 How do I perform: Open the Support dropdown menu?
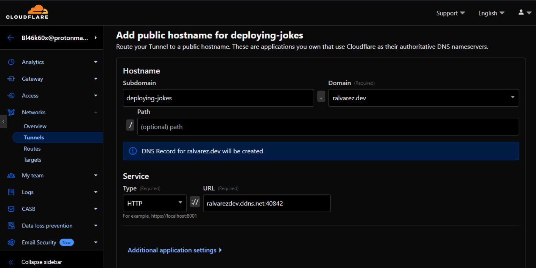point(450,13)
